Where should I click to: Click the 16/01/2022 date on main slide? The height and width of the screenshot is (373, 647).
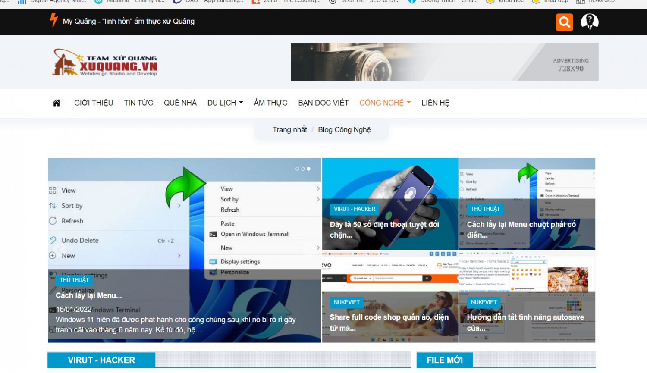[74, 310]
